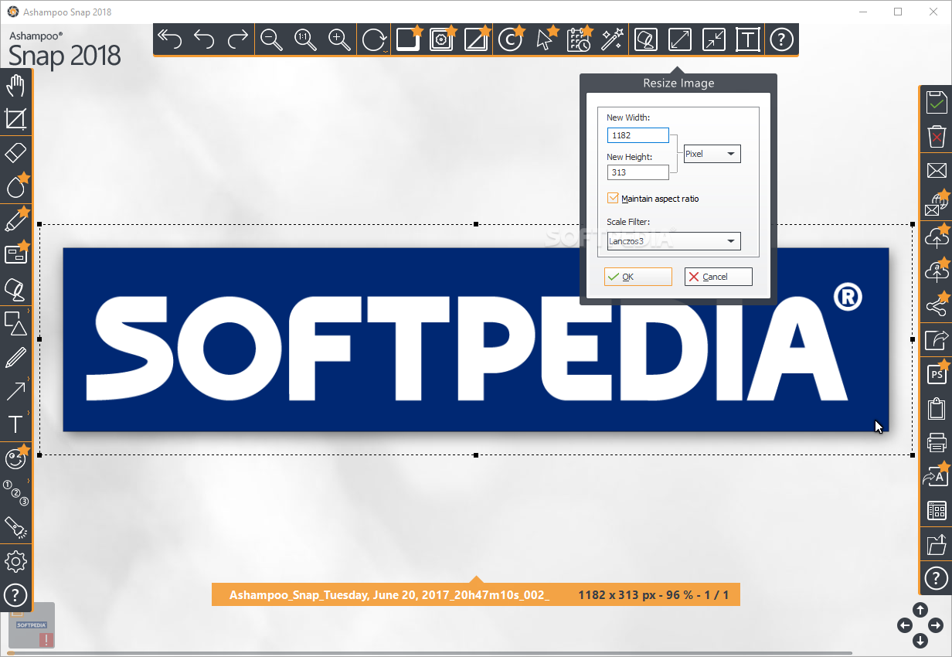The height and width of the screenshot is (657, 952).
Task: Click the magic wand auto-enhance icon
Action: (x=612, y=39)
